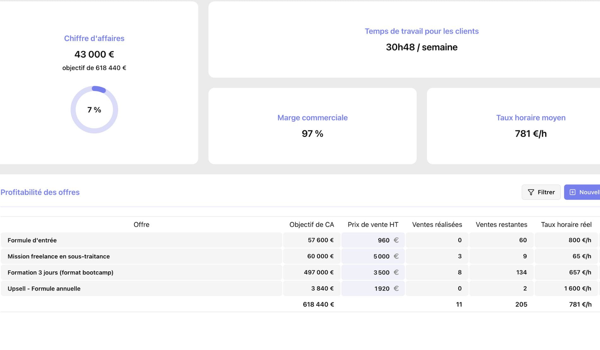Select Upsell - Formule annuelle row

click(x=141, y=288)
